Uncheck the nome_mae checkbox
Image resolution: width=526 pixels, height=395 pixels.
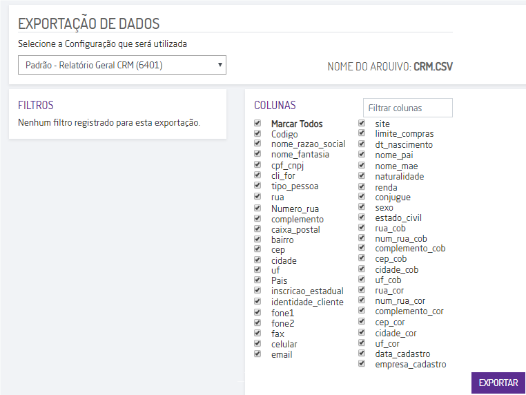point(362,166)
